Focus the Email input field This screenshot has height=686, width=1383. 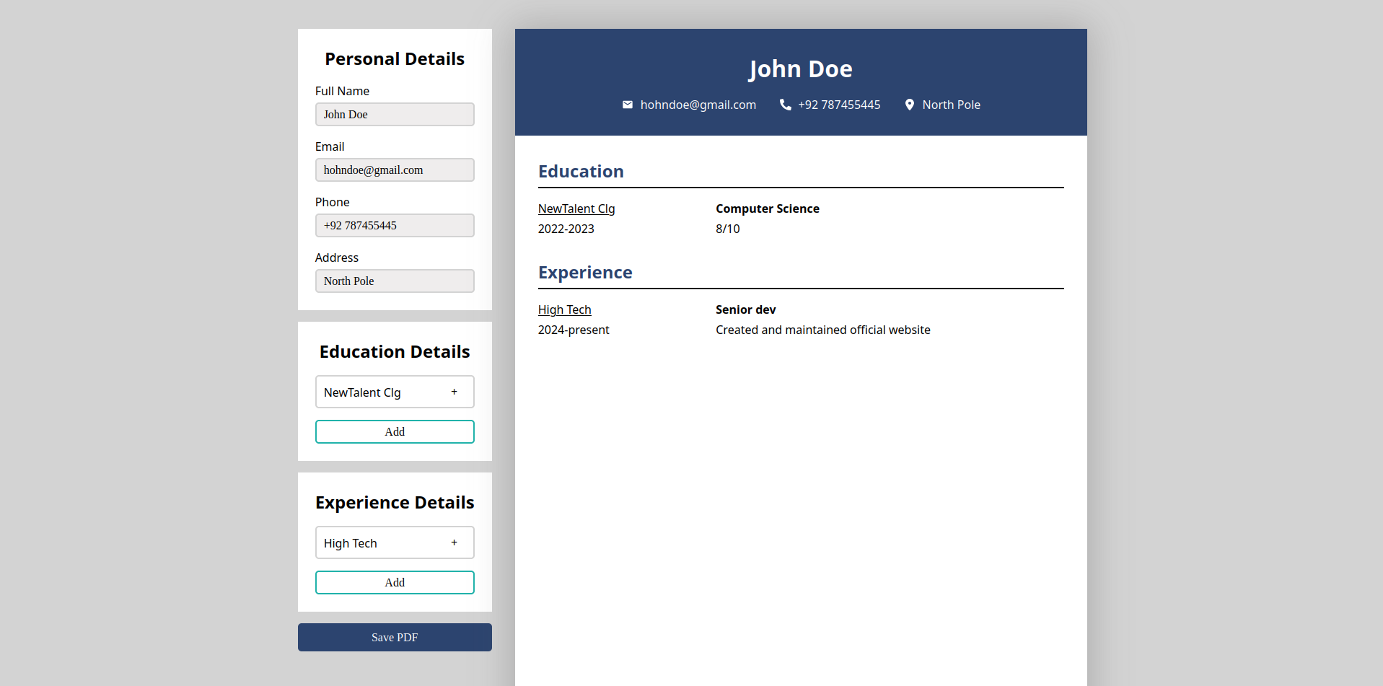395,170
